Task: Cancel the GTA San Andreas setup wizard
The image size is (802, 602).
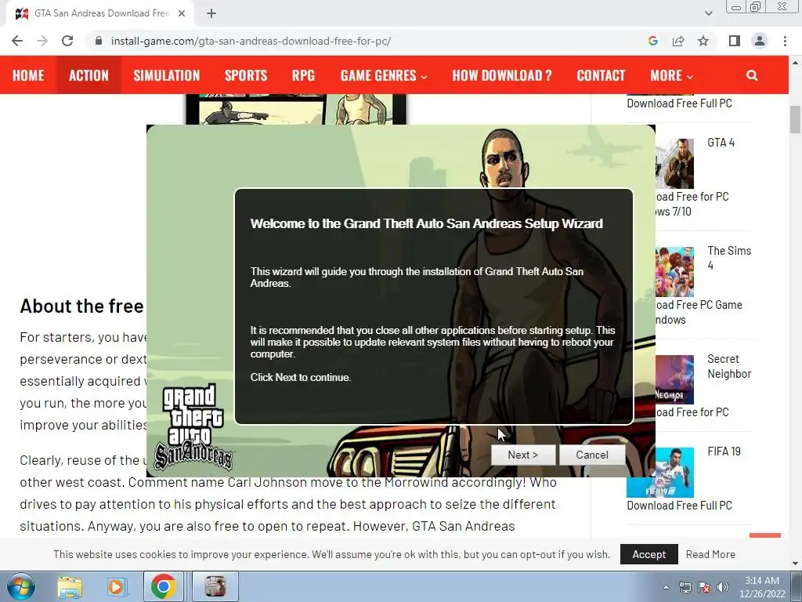Action: tap(592, 455)
